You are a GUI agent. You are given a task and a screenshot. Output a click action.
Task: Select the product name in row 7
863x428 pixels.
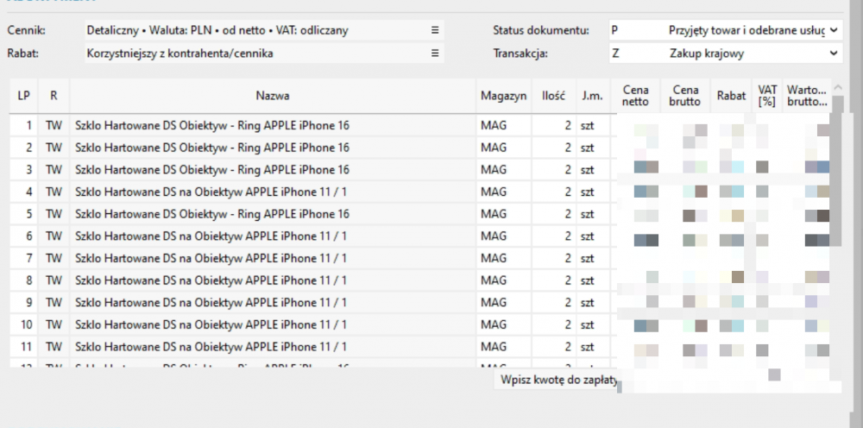(x=211, y=258)
